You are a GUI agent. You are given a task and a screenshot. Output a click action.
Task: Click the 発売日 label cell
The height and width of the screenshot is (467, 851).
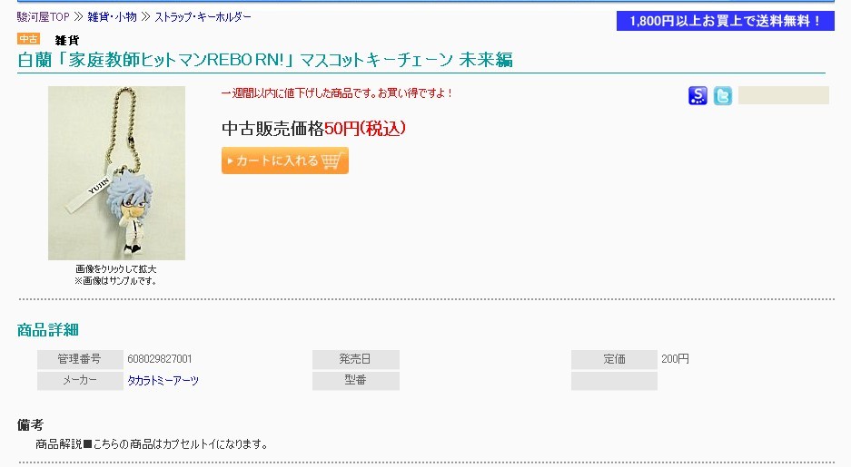[355, 359]
